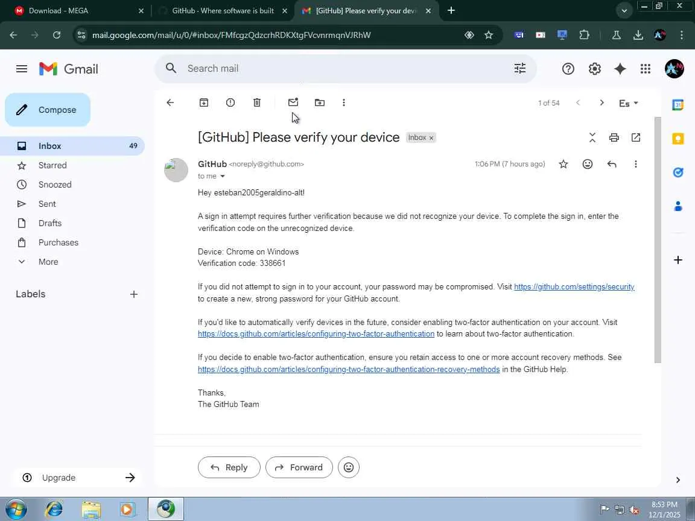695x521 pixels.
Task: Open More options in the message header
Action: (x=636, y=165)
